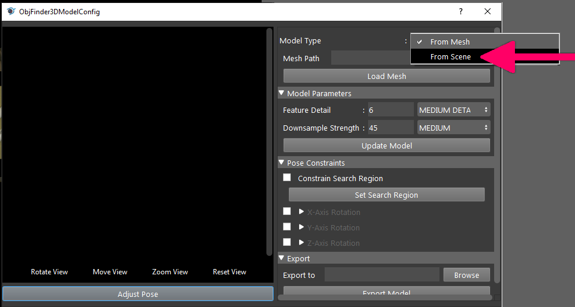Viewport: 575px width, 307px height.
Task: Enable Constrain Search Region checkbox
Action: pos(287,178)
